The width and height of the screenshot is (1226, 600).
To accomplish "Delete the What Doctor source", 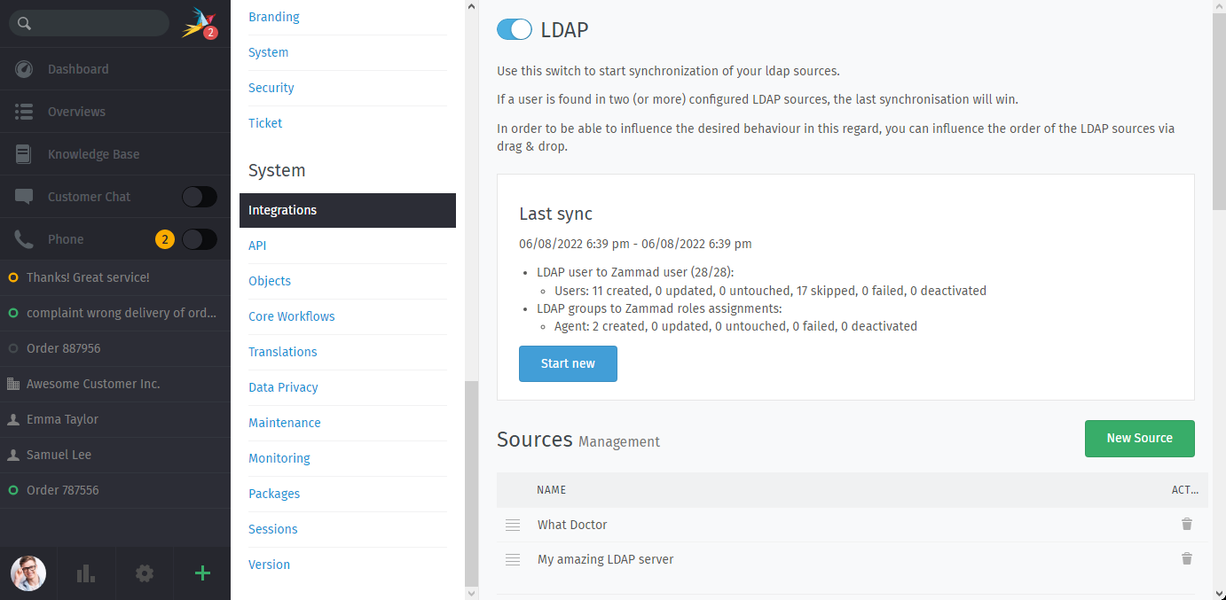I will [x=1187, y=524].
